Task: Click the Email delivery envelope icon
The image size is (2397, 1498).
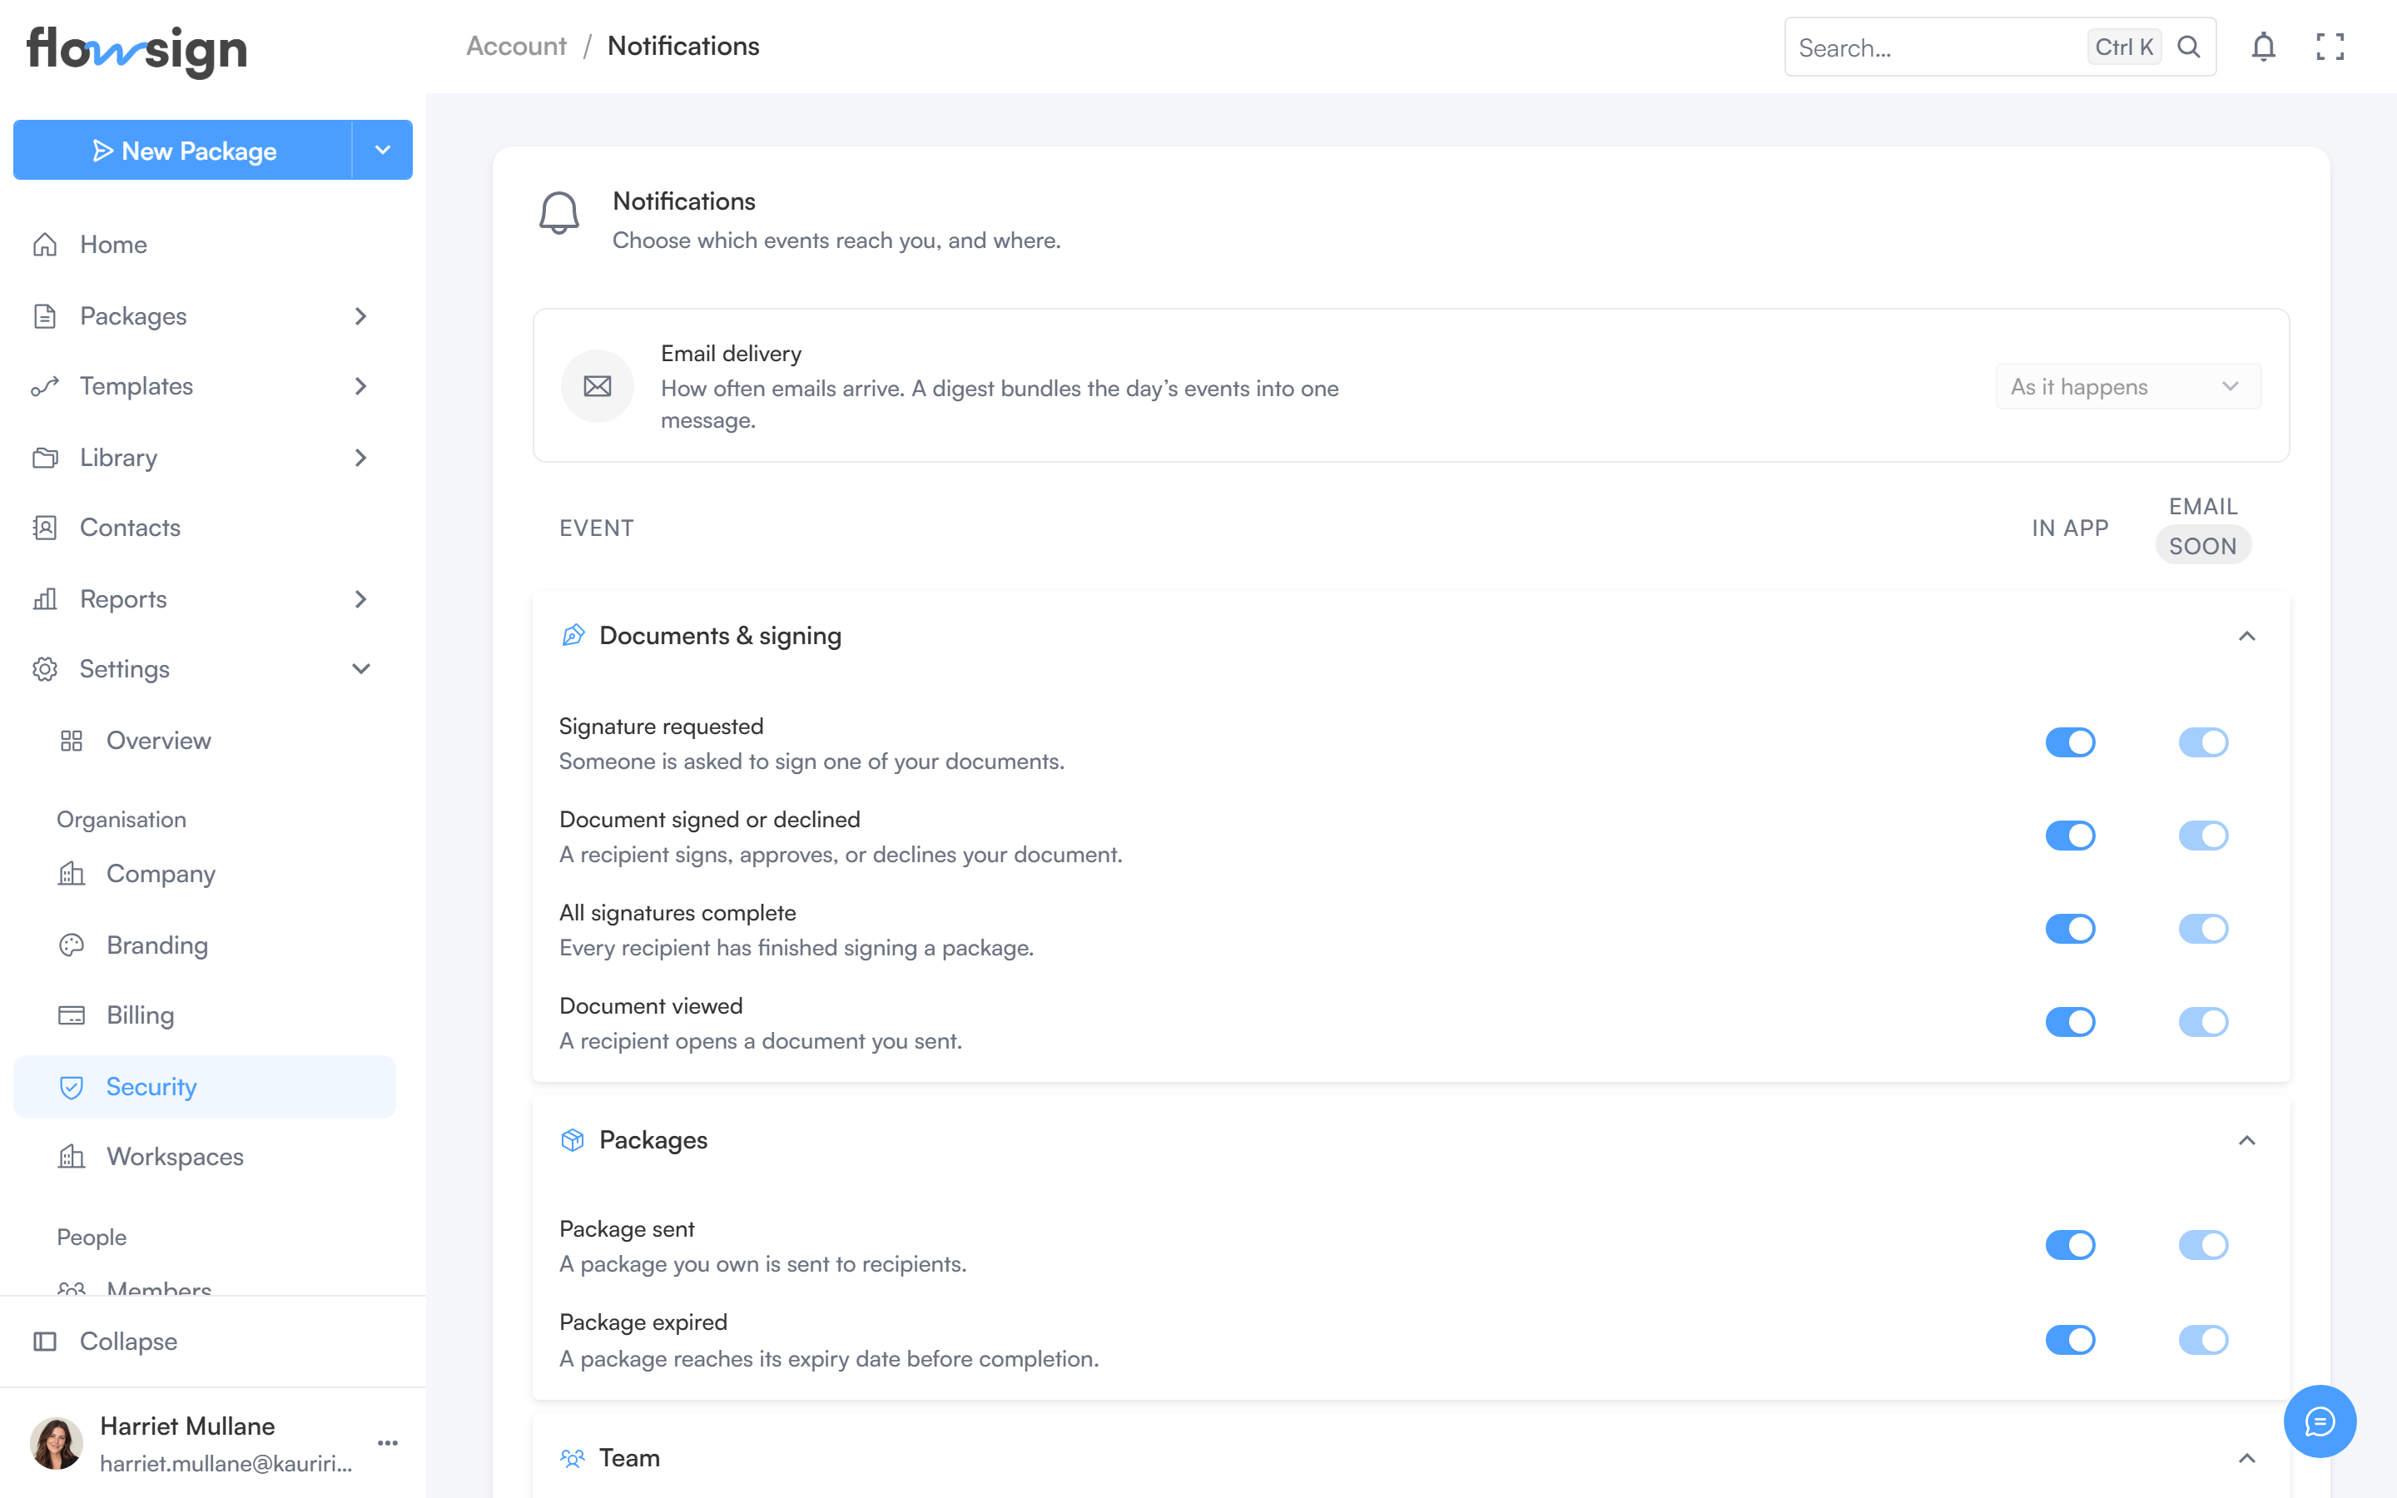Action: (598, 386)
